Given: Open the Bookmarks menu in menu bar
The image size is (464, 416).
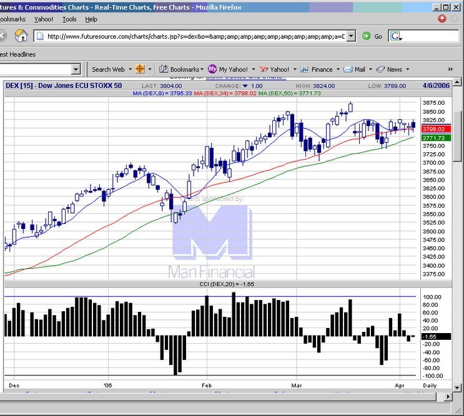Looking at the screenshot, I should pos(12,19).
